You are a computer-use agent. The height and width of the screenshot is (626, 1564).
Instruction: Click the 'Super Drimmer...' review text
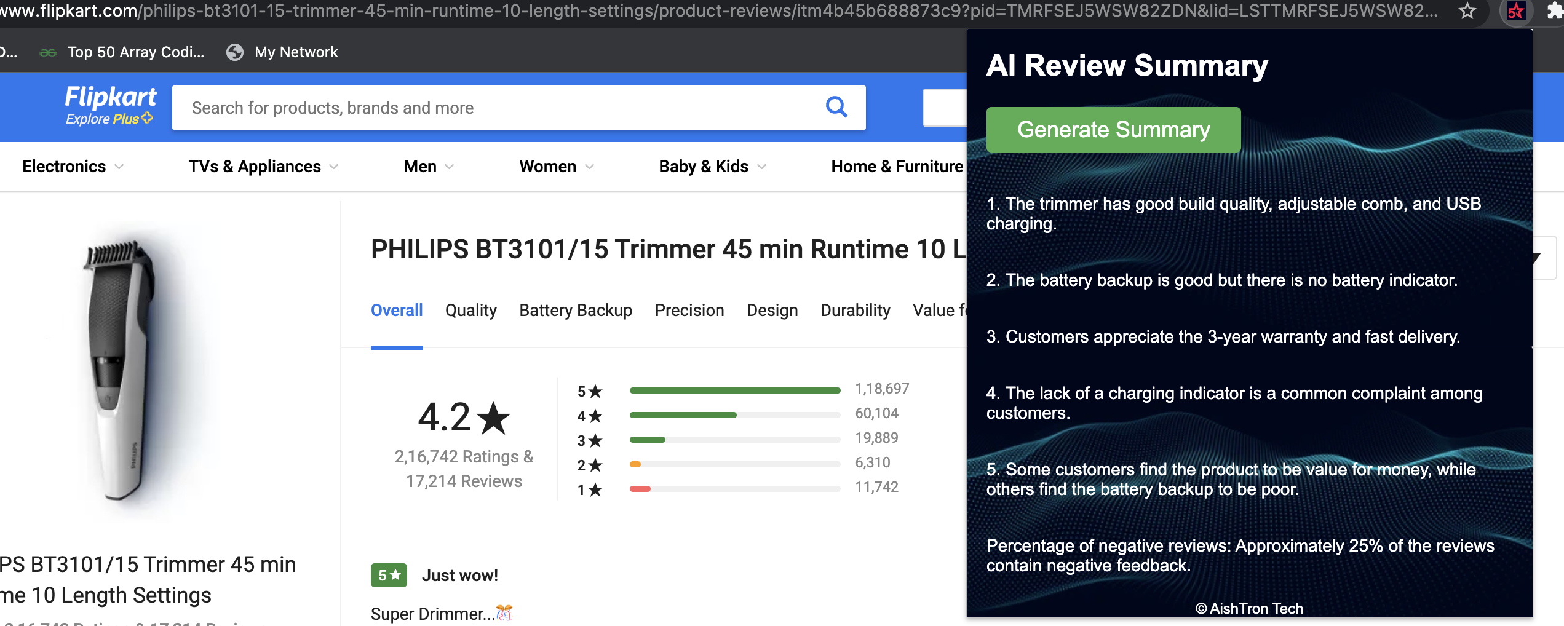(x=442, y=614)
